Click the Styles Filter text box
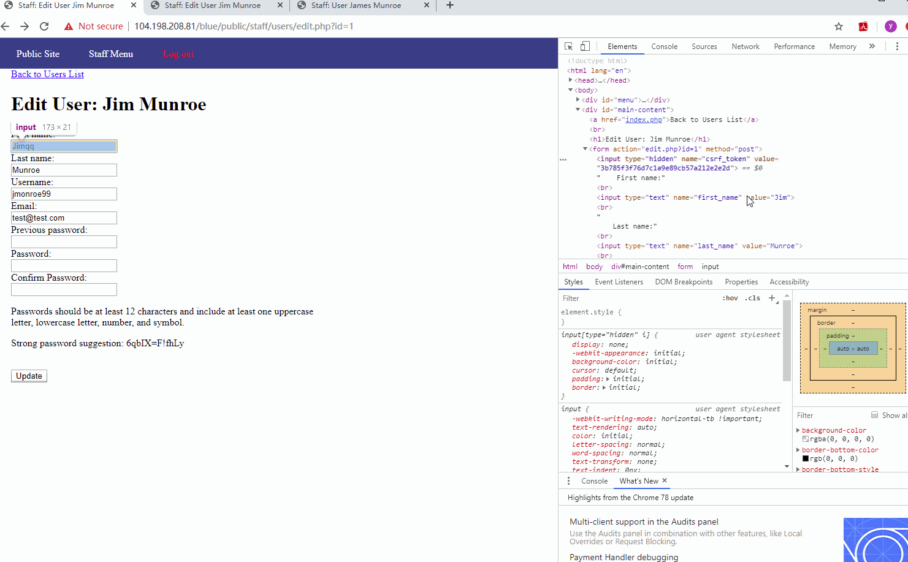Image resolution: width=908 pixels, height=562 pixels. point(638,298)
